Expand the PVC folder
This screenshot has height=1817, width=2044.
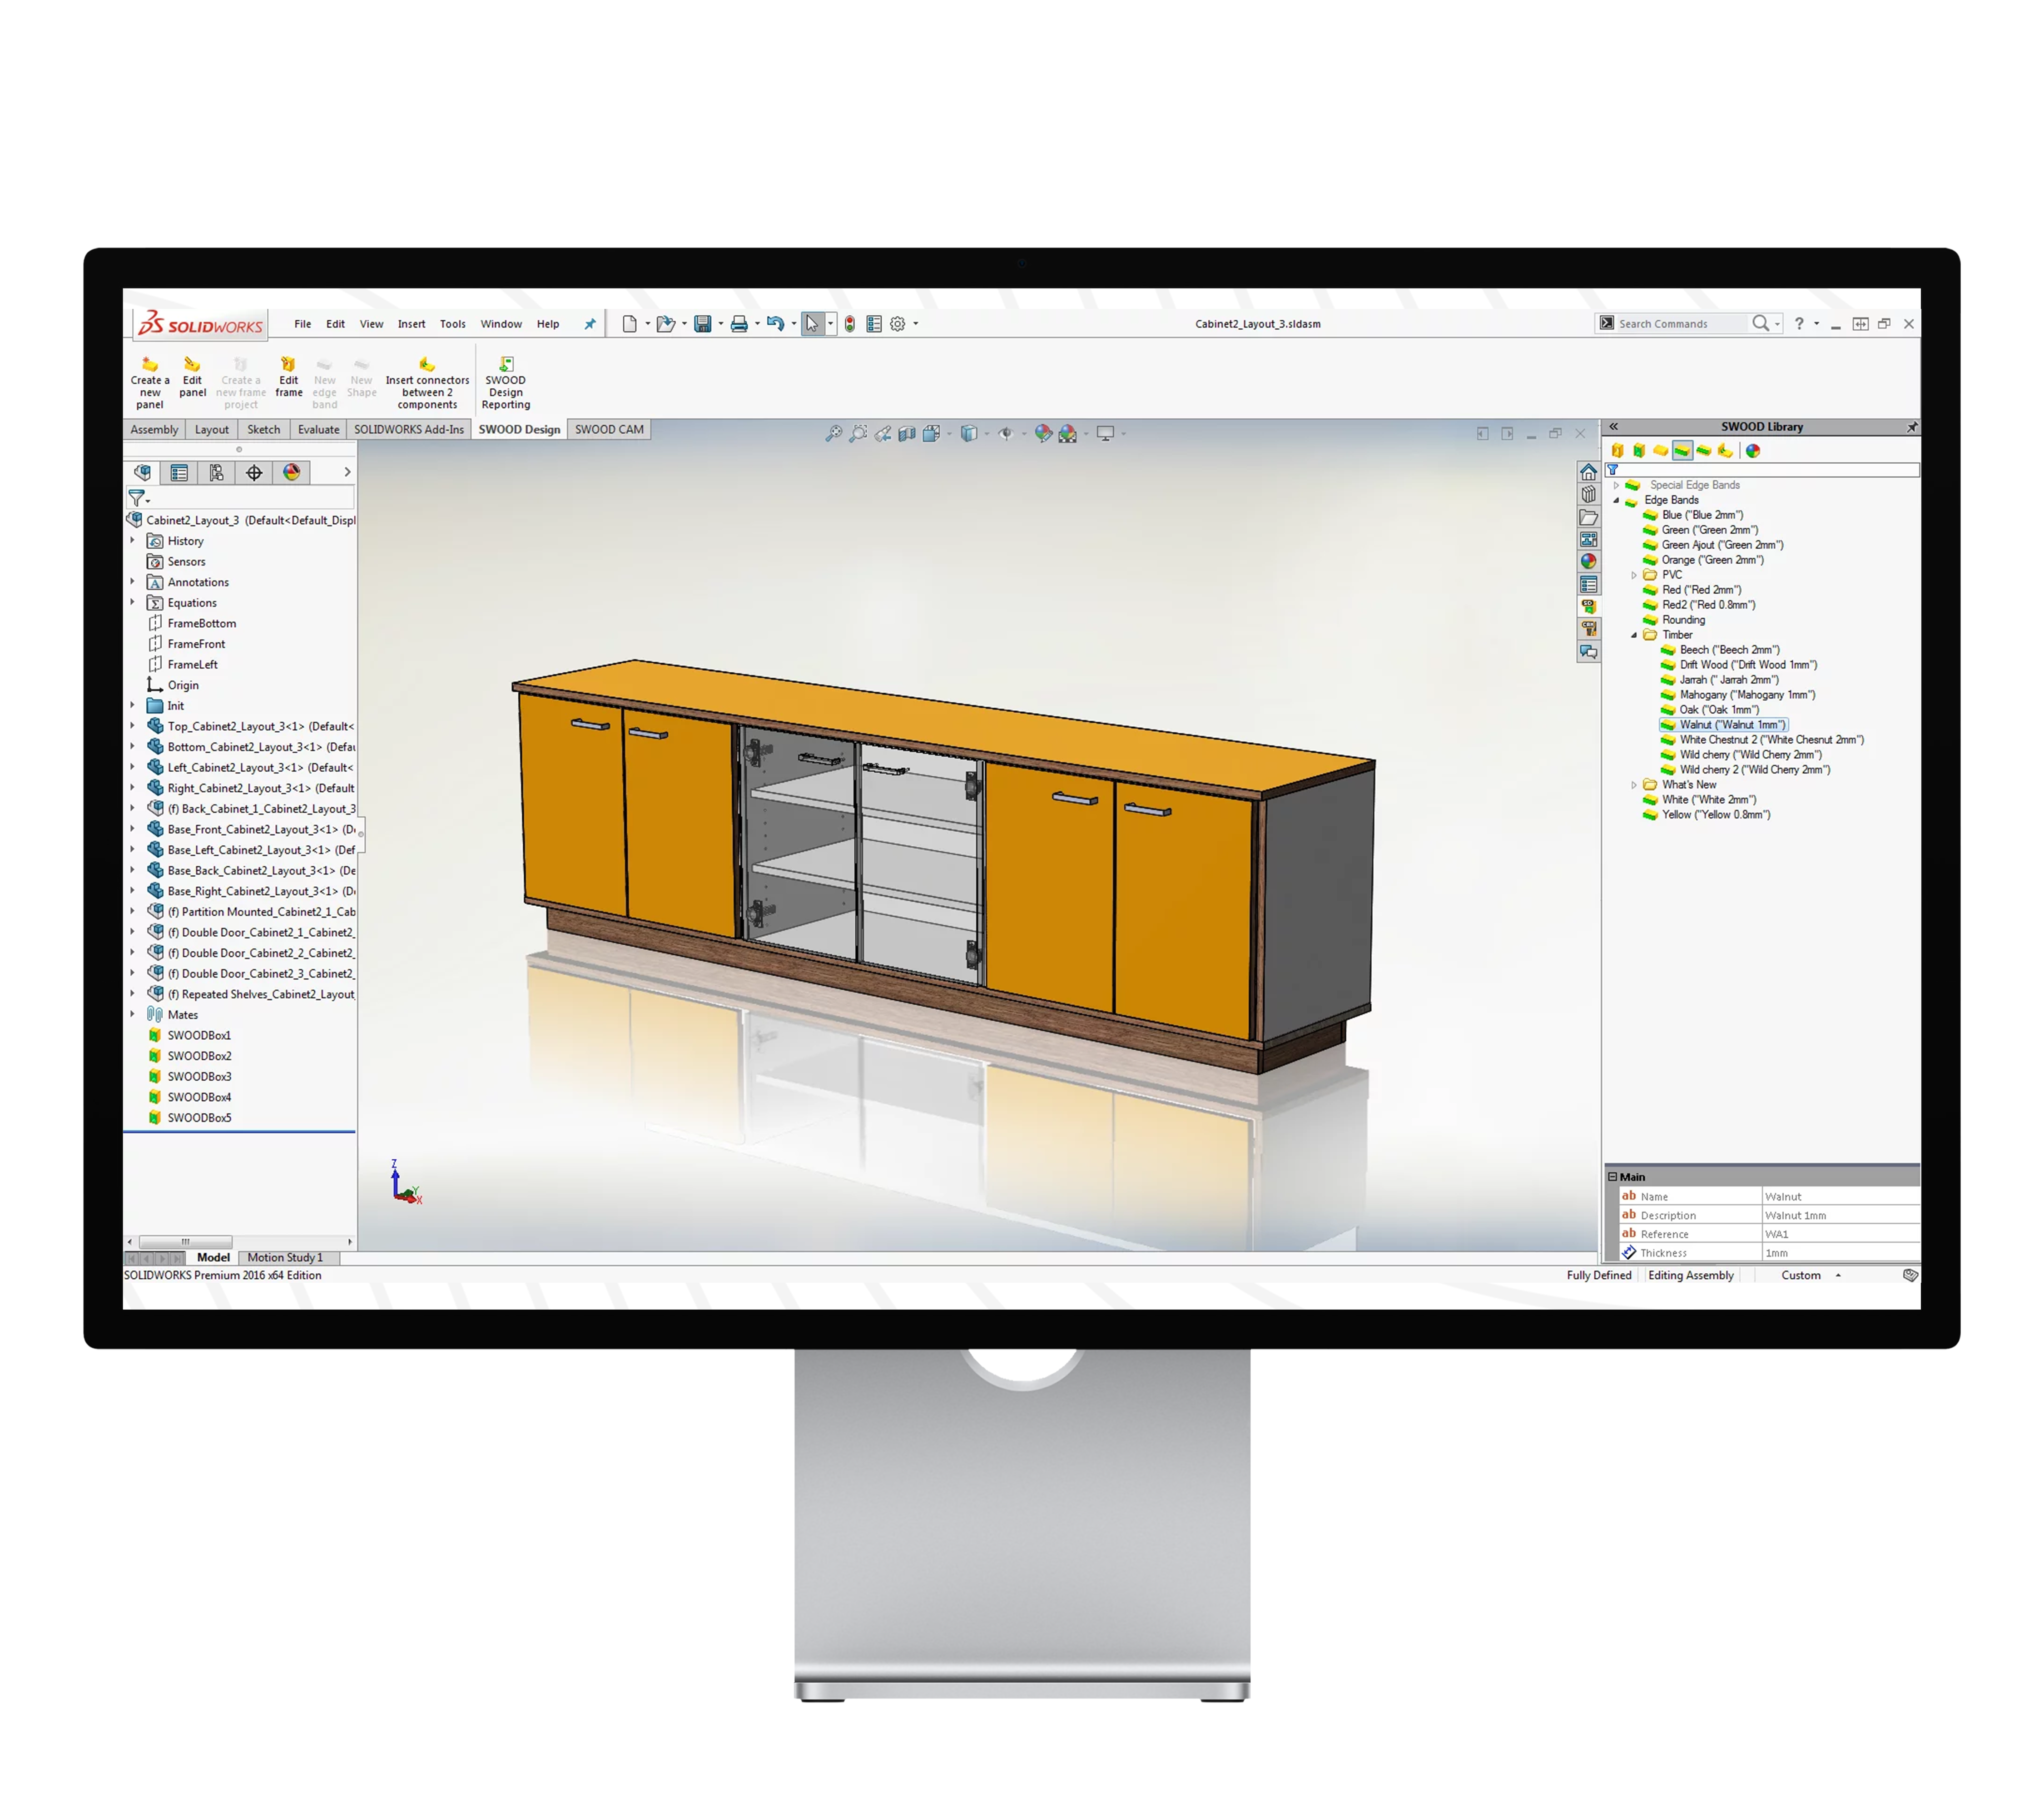[1634, 575]
